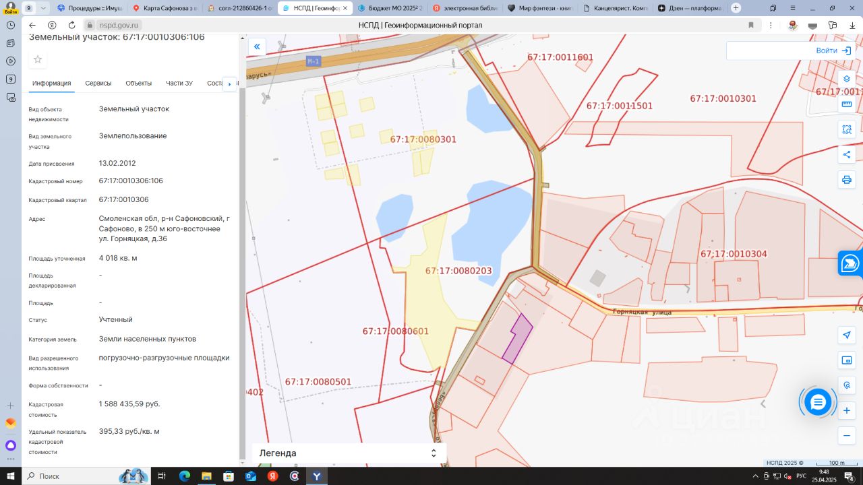Launch Microsoft Edge from the taskbar
Screen dimensions: 863x485
click(x=184, y=476)
